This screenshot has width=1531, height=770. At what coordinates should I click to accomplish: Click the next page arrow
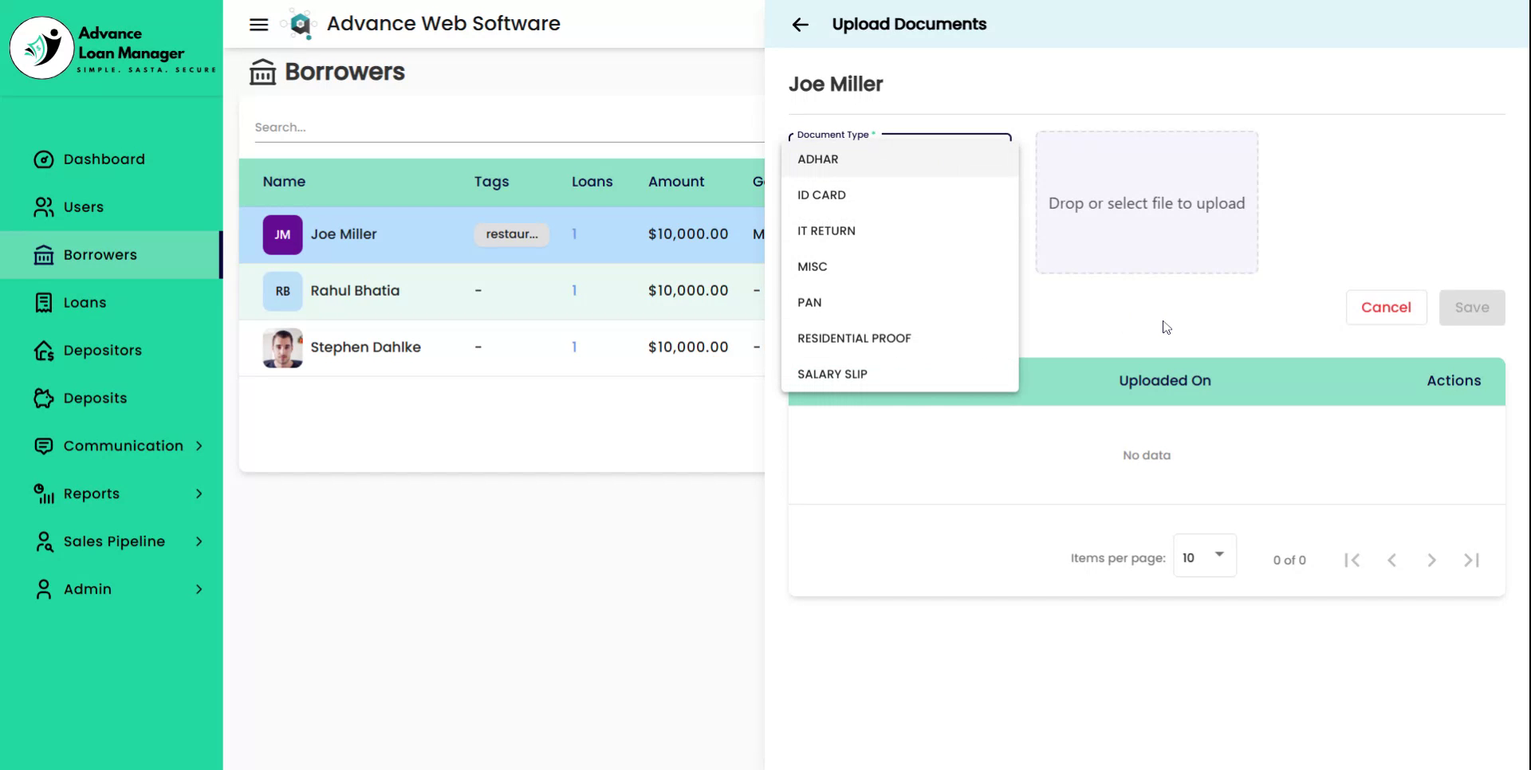[x=1431, y=560]
